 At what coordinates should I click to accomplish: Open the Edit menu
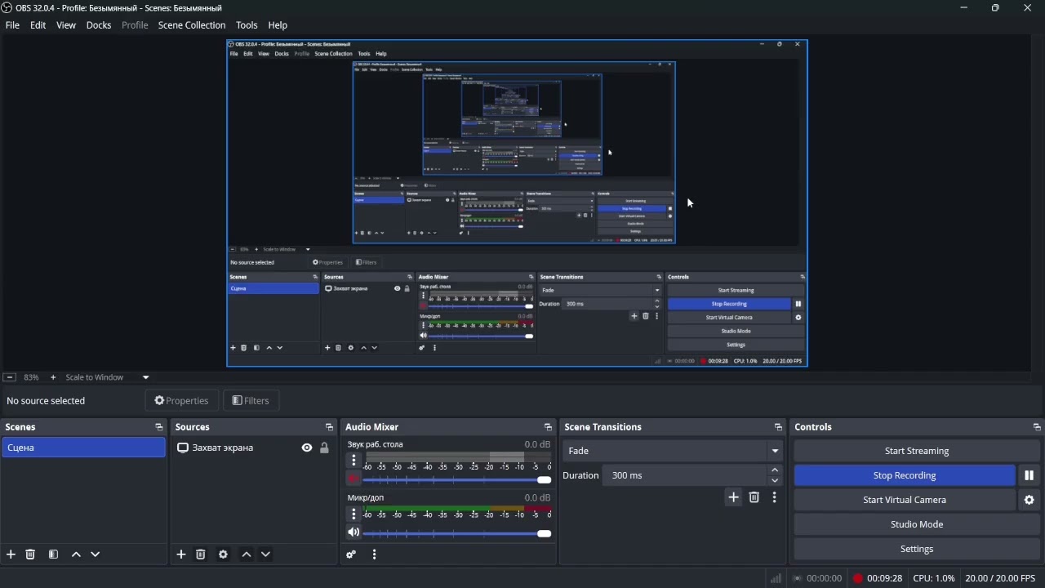pyautogui.click(x=38, y=25)
